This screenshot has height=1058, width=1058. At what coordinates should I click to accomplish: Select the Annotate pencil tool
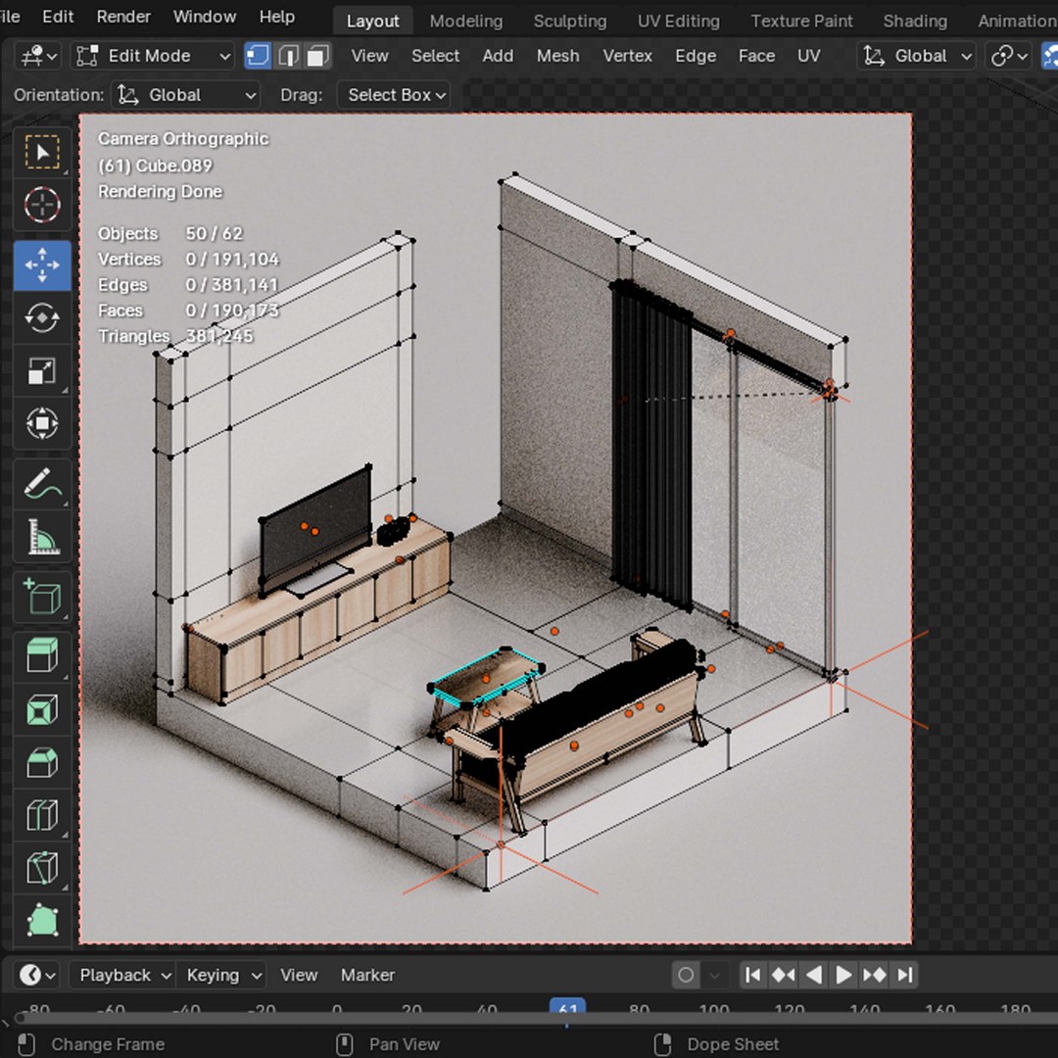pyautogui.click(x=42, y=485)
